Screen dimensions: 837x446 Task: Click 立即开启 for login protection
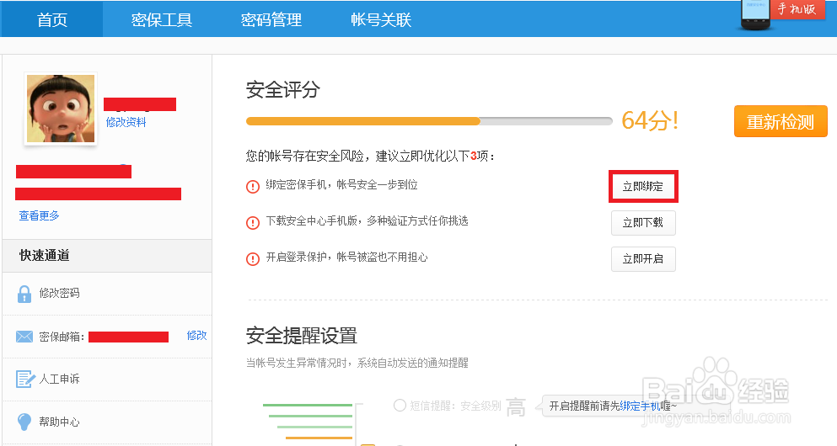(x=643, y=259)
